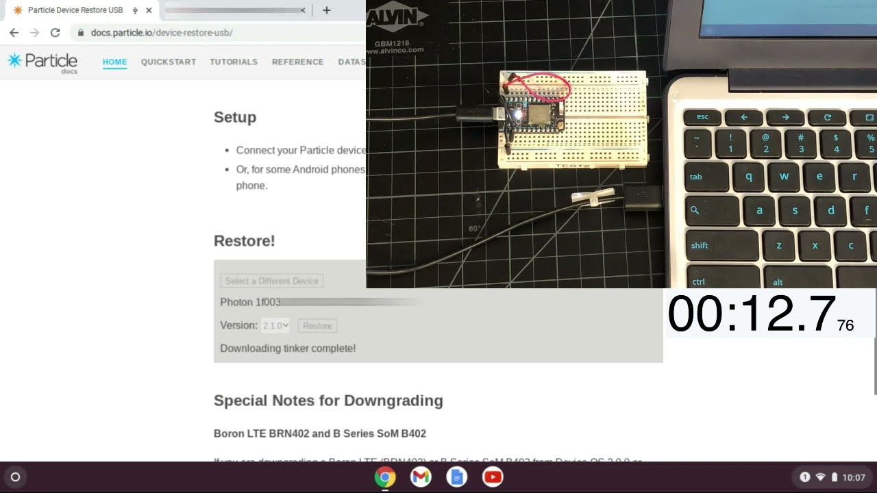Click the browser forward arrow

pyautogui.click(x=34, y=32)
